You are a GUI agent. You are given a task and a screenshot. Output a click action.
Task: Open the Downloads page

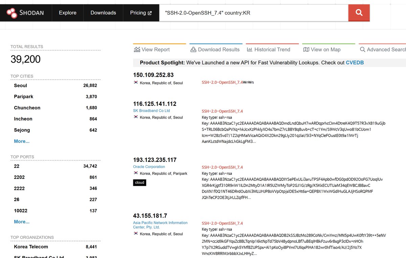[x=103, y=13]
